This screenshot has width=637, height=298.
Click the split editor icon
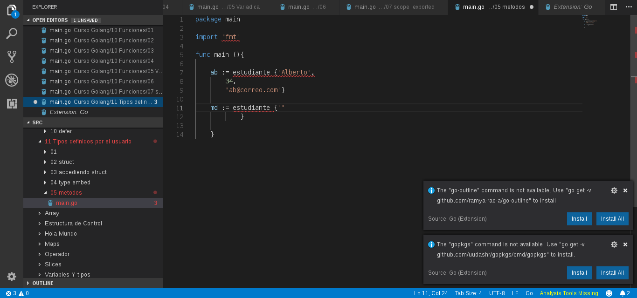pos(614,7)
